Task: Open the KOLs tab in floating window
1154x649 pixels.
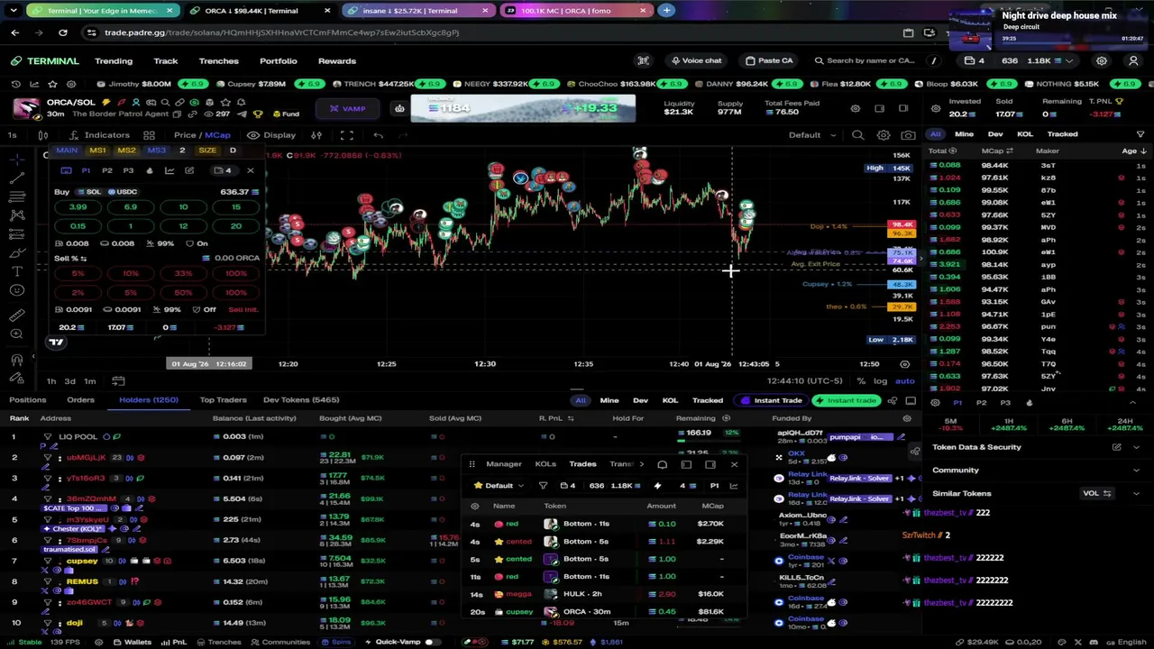Action: [x=545, y=464]
